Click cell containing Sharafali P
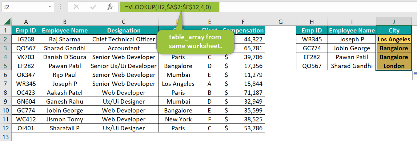The width and height of the screenshot is (417, 141). 65,128
